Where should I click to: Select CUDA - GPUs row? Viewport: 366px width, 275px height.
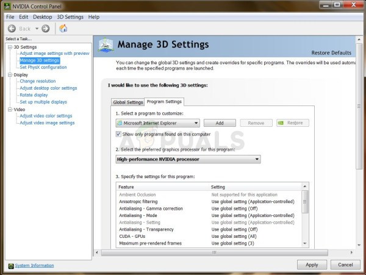pyautogui.click(x=209, y=237)
